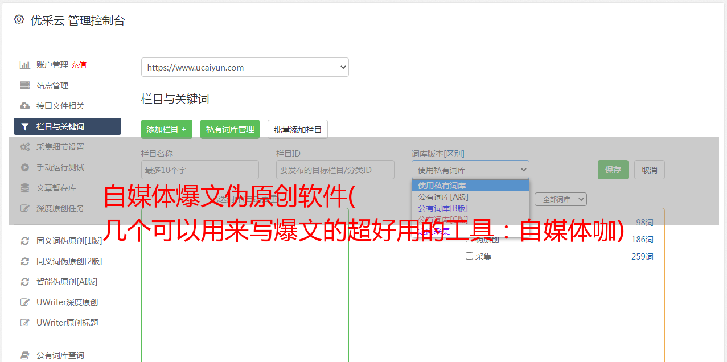
Task: Choose 公有词库[A版] from the dropdown list
Action: point(470,197)
